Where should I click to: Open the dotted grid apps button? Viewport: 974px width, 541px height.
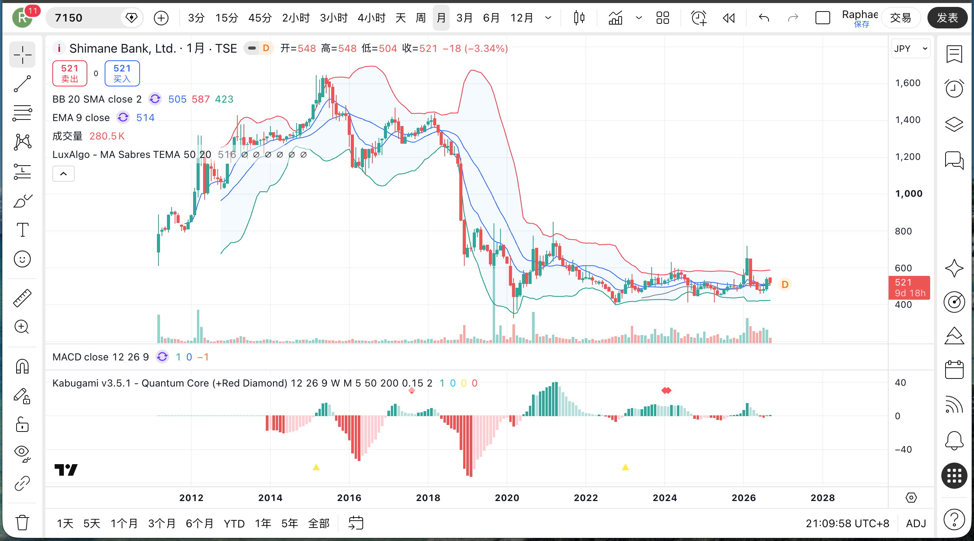coord(954,476)
